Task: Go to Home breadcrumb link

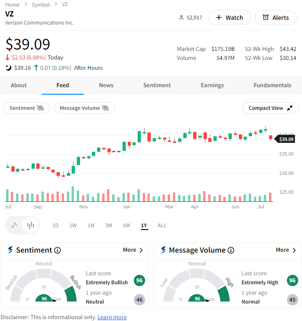Action: tap(12, 5)
